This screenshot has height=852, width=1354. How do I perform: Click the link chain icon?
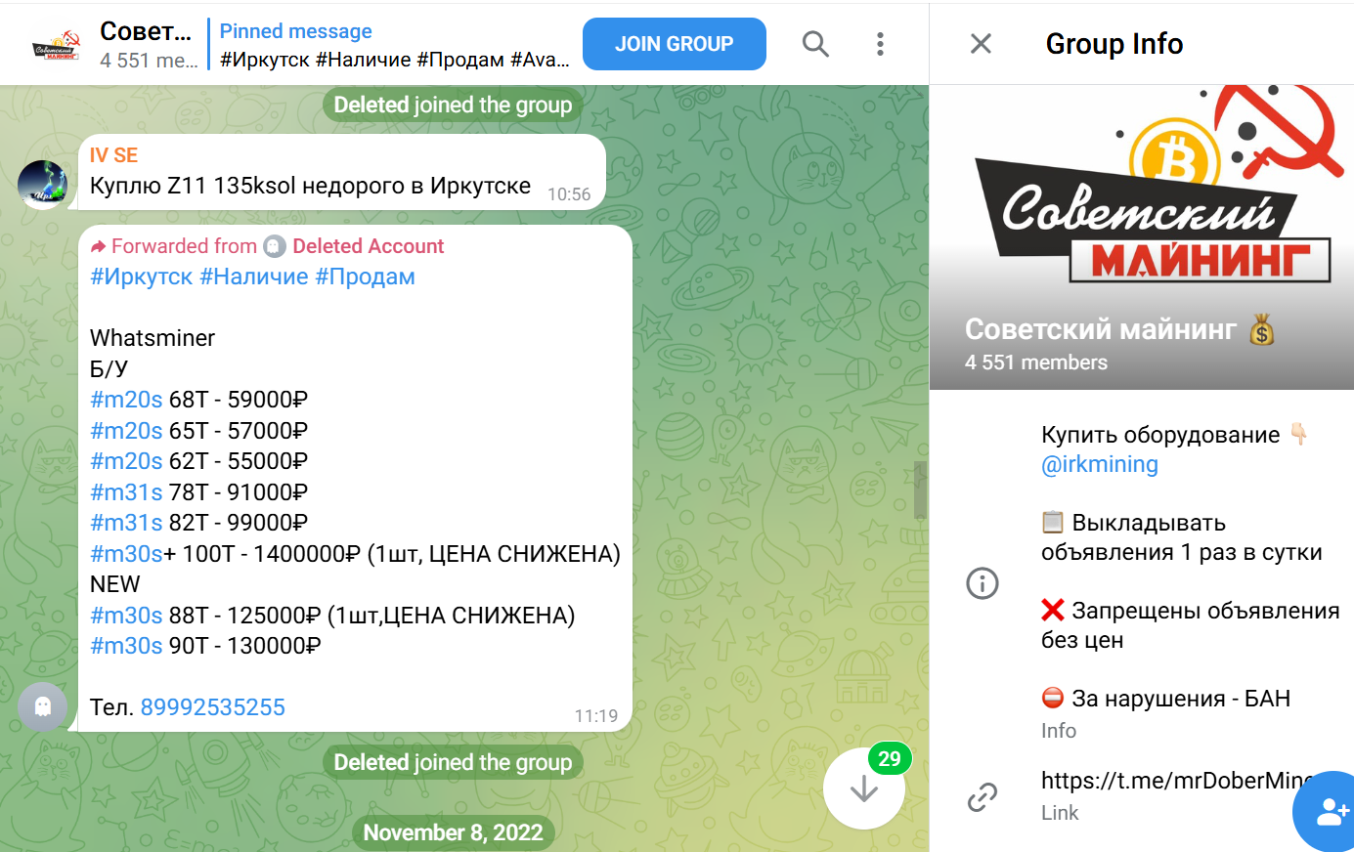pos(983,797)
